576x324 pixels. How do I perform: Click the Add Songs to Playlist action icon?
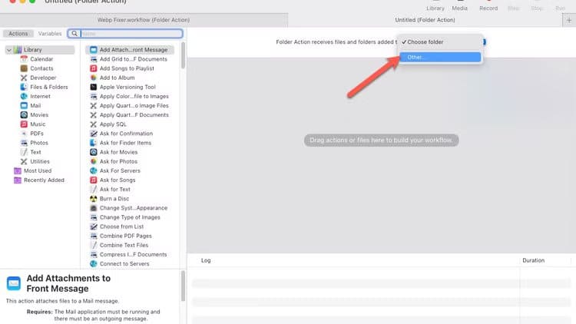point(94,68)
